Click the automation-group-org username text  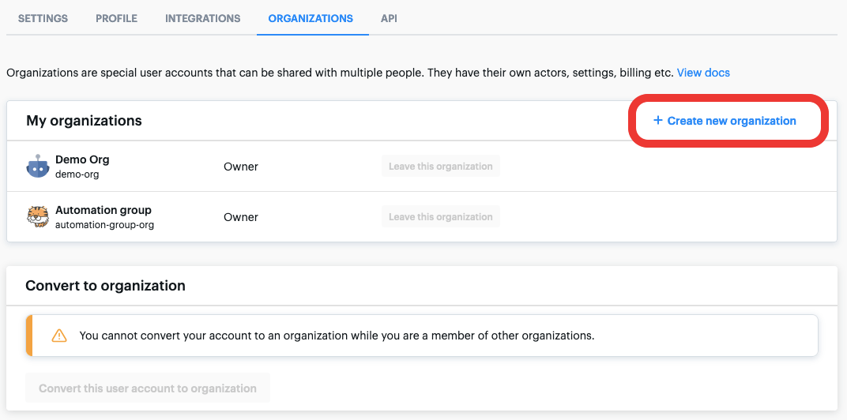104,225
